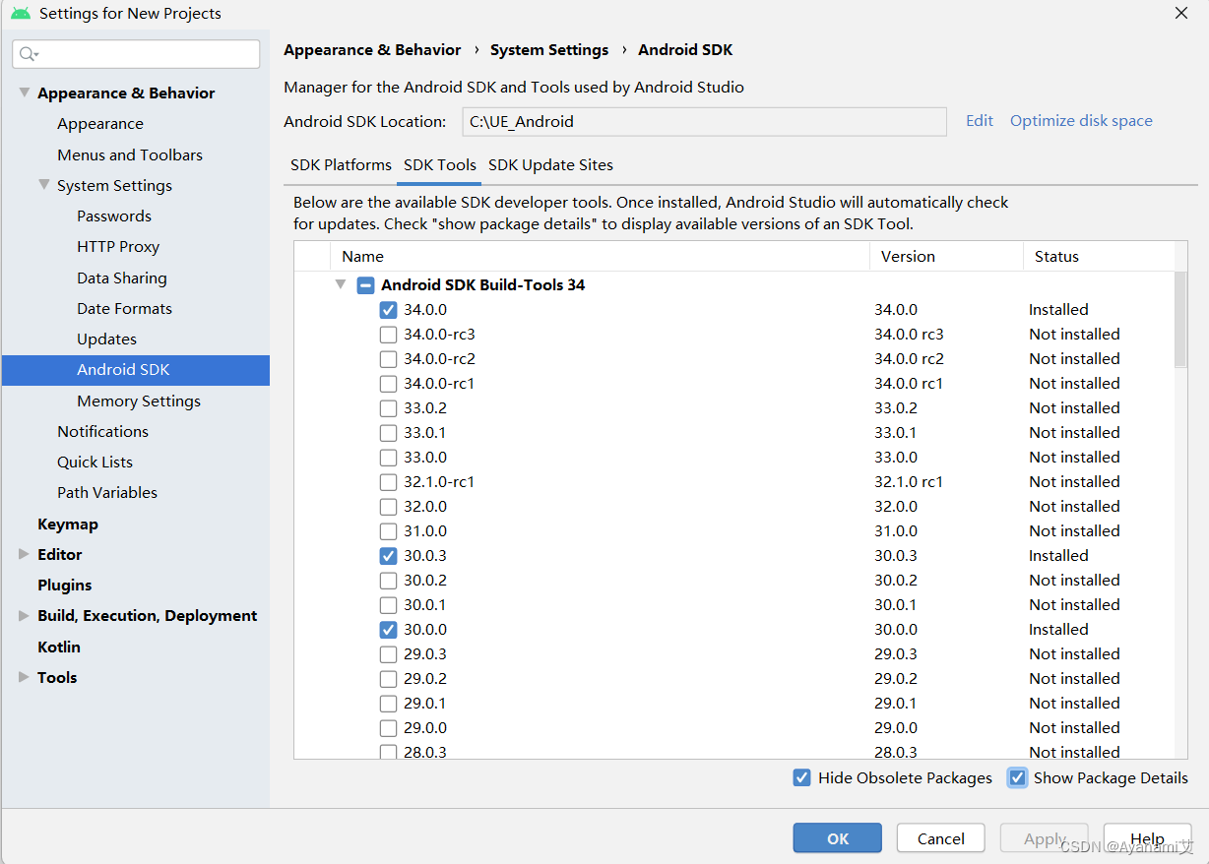Toggle the Show Package Details checkbox
The height and width of the screenshot is (864, 1209).
click(1017, 777)
